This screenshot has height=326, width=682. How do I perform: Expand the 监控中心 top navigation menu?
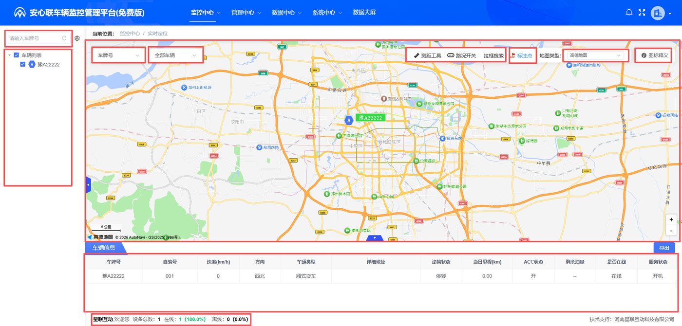[x=206, y=13]
